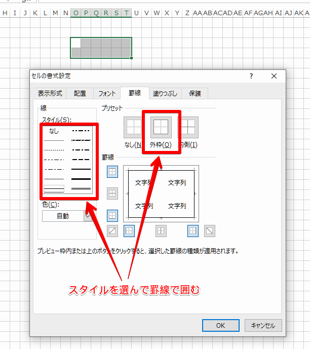The height and width of the screenshot is (349, 310).
Task: Select column AH header
Action: [x=268, y=13]
